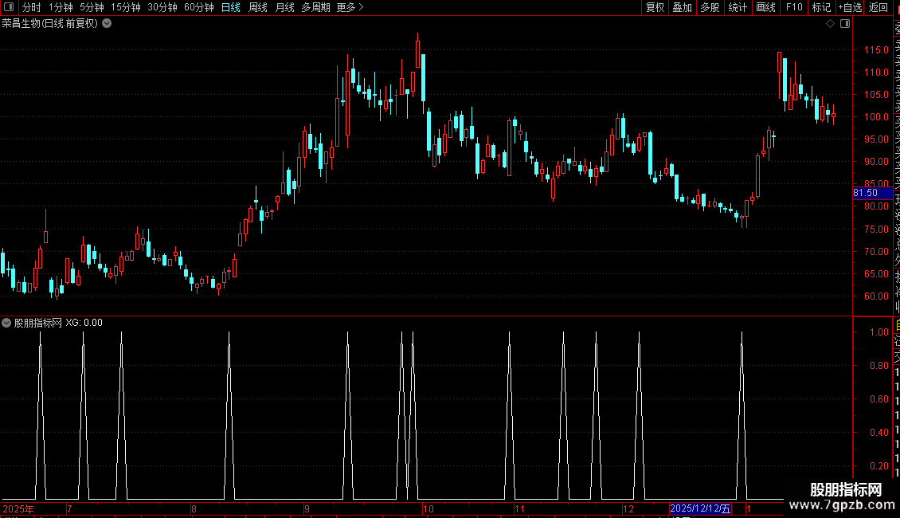Click the 100.0 price axis label
The image size is (900, 518).
pos(876,116)
